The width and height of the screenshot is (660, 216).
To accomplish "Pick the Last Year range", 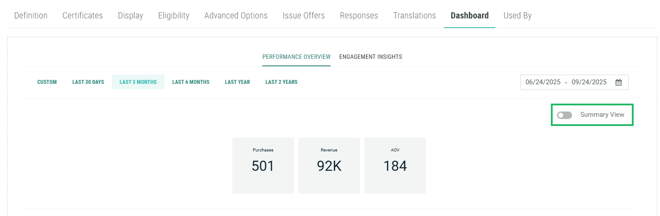I will tap(237, 82).
